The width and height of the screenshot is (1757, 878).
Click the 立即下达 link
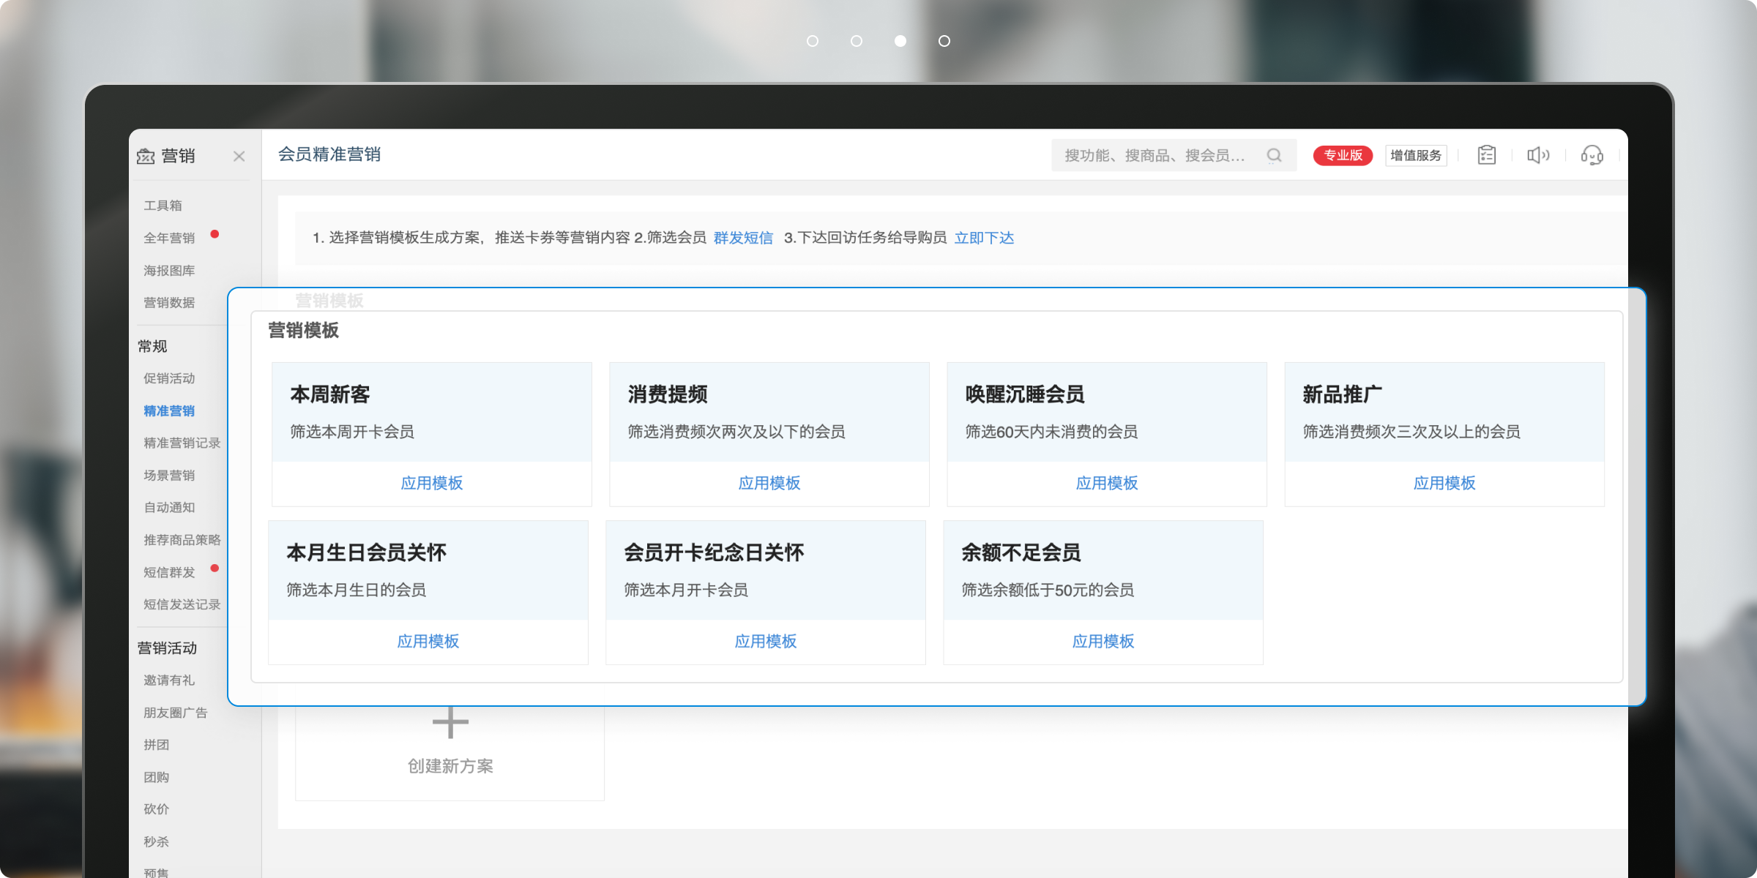[x=984, y=238]
